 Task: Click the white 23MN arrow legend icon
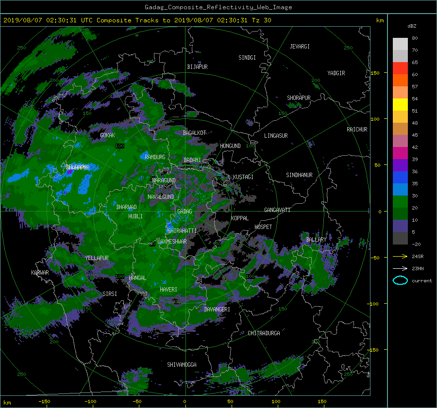click(400, 268)
